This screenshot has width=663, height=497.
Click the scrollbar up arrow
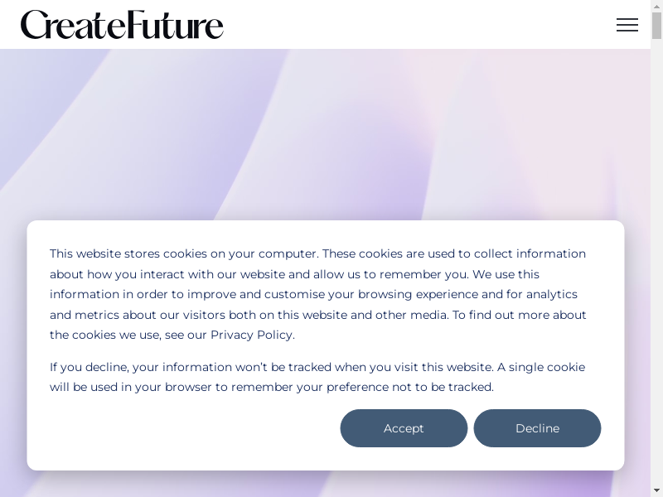point(656,7)
